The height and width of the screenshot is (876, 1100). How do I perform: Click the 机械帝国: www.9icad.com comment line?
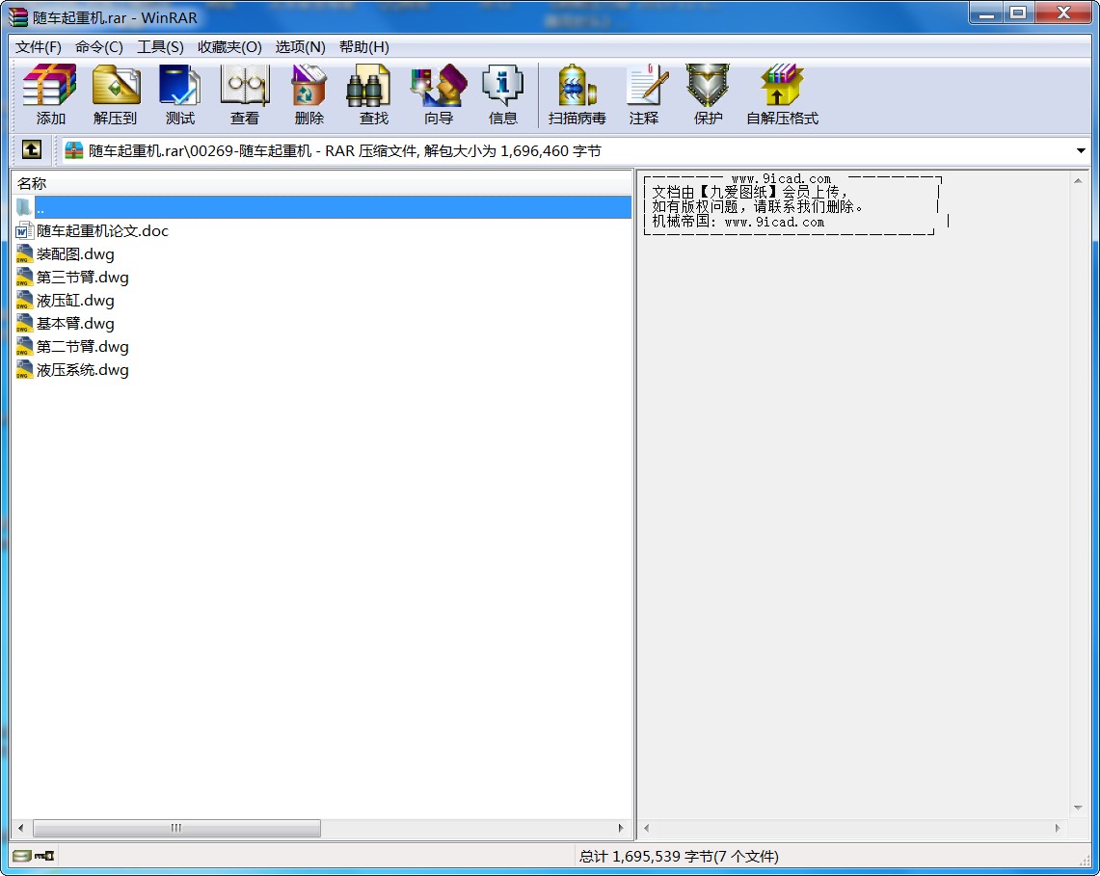click(x=738, y=222)
